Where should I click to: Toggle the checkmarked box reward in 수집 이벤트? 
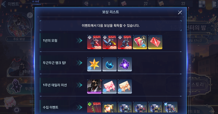[x=170, y=107]
